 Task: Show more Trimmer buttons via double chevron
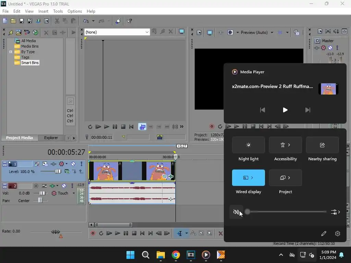[x=182, y=127]
